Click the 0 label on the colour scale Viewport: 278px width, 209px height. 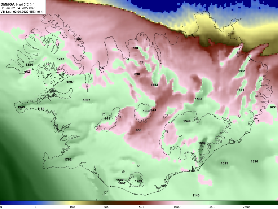click(1, 207)
